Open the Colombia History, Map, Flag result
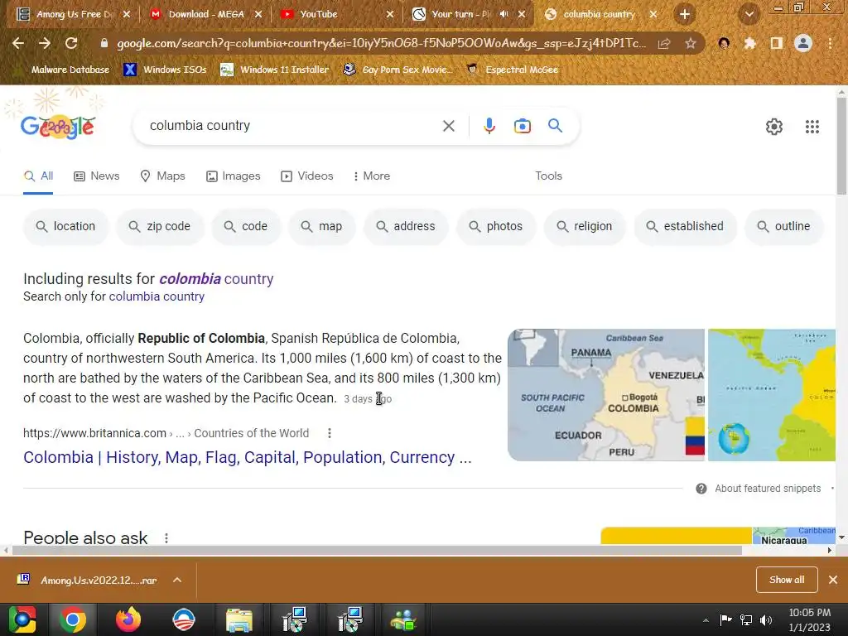Image resolution: width=848 pixels, height=636 pixels. tap(247, 457)
